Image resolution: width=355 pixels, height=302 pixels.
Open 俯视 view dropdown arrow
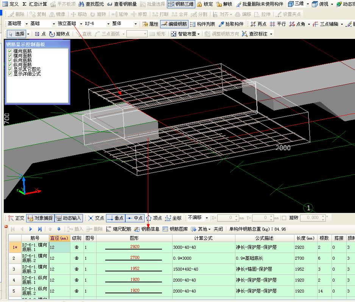pyautogui.click(x=332, y=4)
